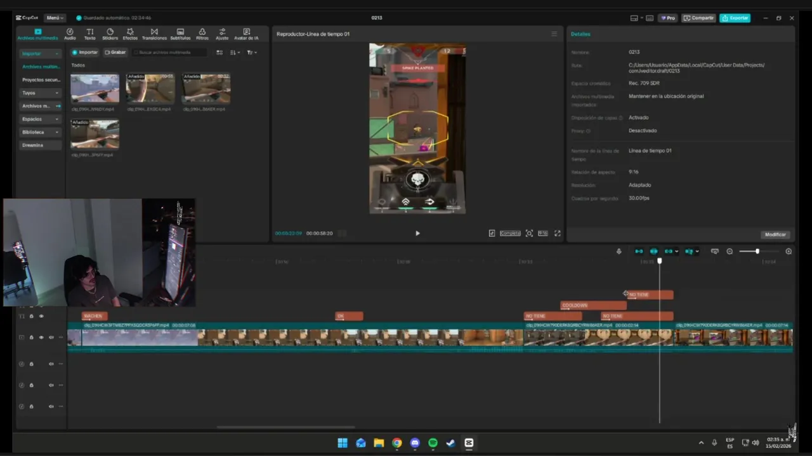Open the Transiciones panel
The image size is (812, 456).
click(x=154, y=34)
